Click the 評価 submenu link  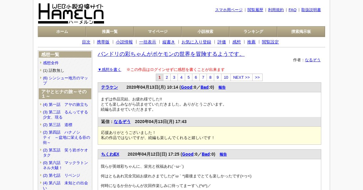222,42
